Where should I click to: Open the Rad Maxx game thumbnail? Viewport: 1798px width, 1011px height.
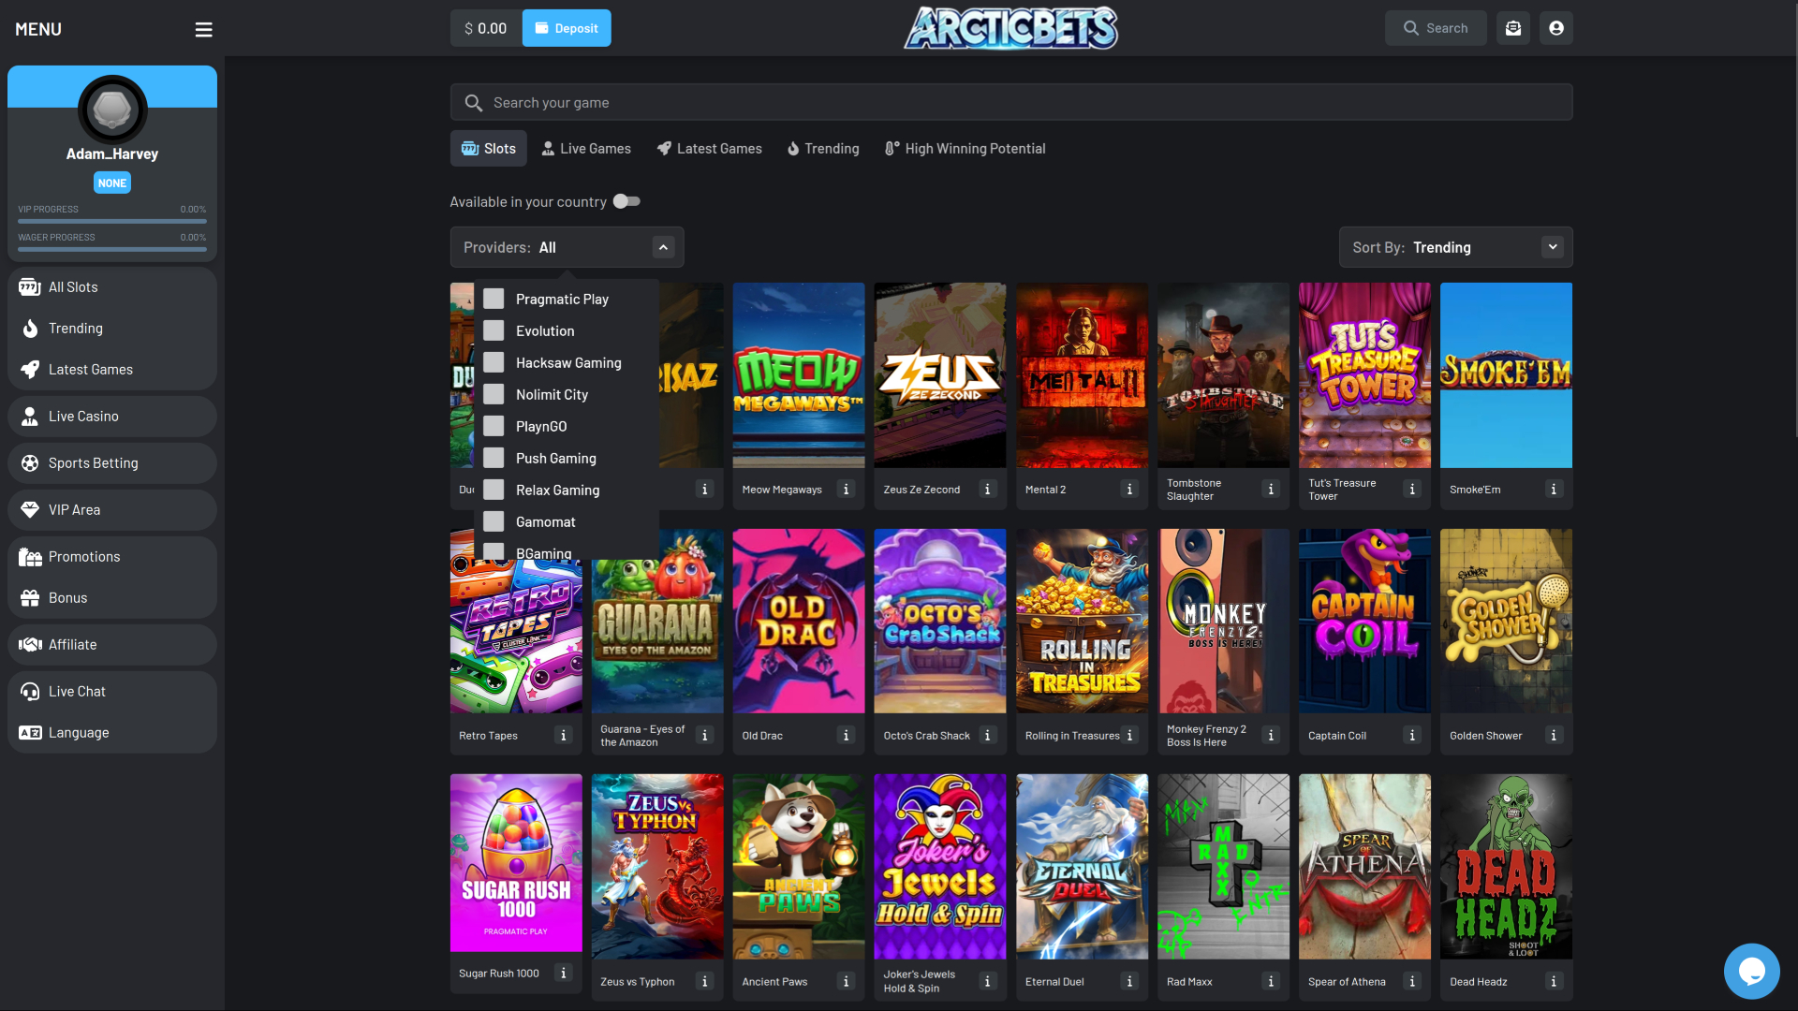1223,867
